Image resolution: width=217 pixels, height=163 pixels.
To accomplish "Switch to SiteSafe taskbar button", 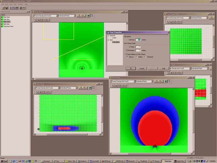I will tap(167, 161).
